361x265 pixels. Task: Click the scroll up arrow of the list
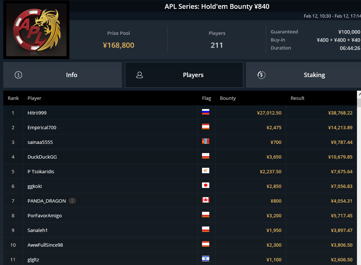tap(359, 95)
